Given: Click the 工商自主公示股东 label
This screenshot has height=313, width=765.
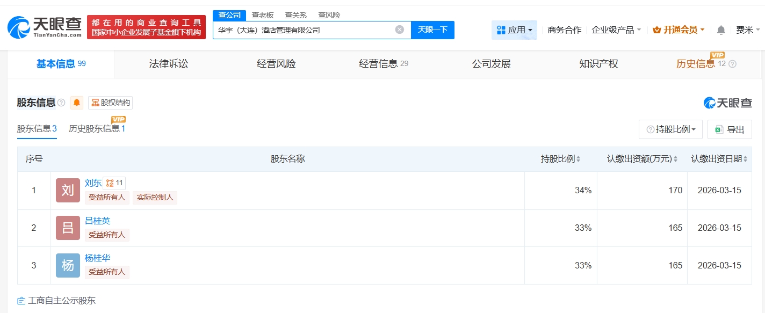Looking at the screenshot, I should click(62, 301).
